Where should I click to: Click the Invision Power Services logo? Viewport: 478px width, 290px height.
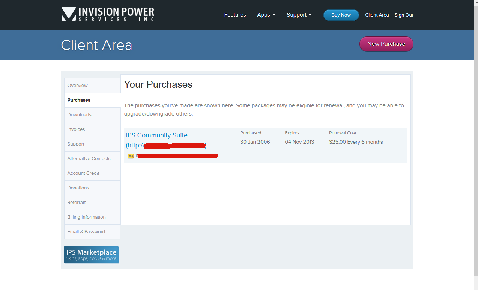click(108, 14)
